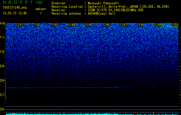
Task: Click the Receiving Location label
Action: click(67, 7)
